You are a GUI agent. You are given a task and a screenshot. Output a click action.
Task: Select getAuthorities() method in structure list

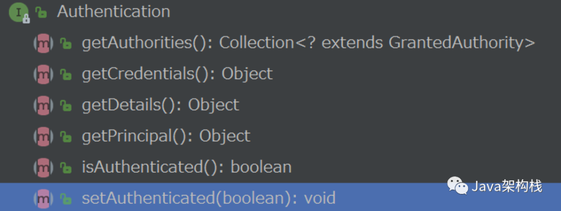click(308, 43)
